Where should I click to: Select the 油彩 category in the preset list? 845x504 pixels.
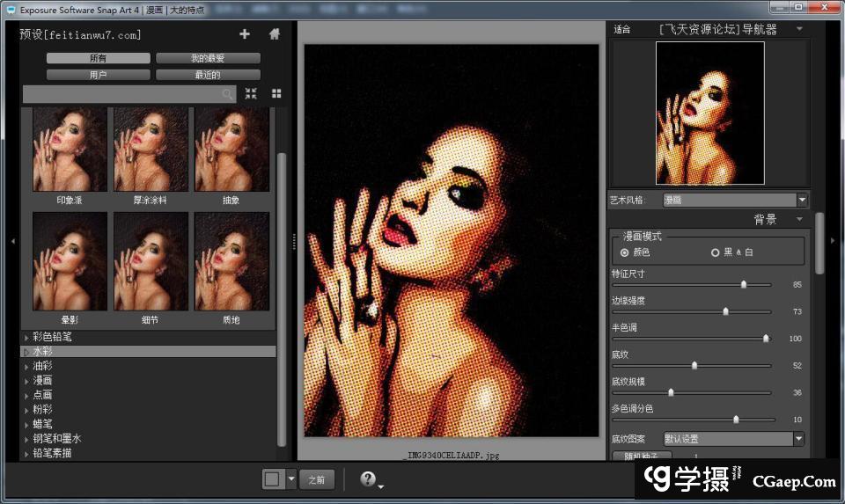42,366
